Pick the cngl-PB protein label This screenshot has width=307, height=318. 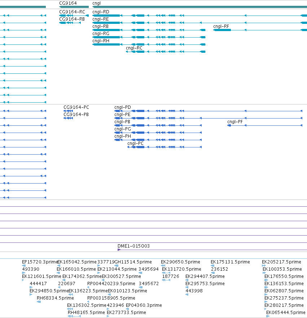pos(122,122)
